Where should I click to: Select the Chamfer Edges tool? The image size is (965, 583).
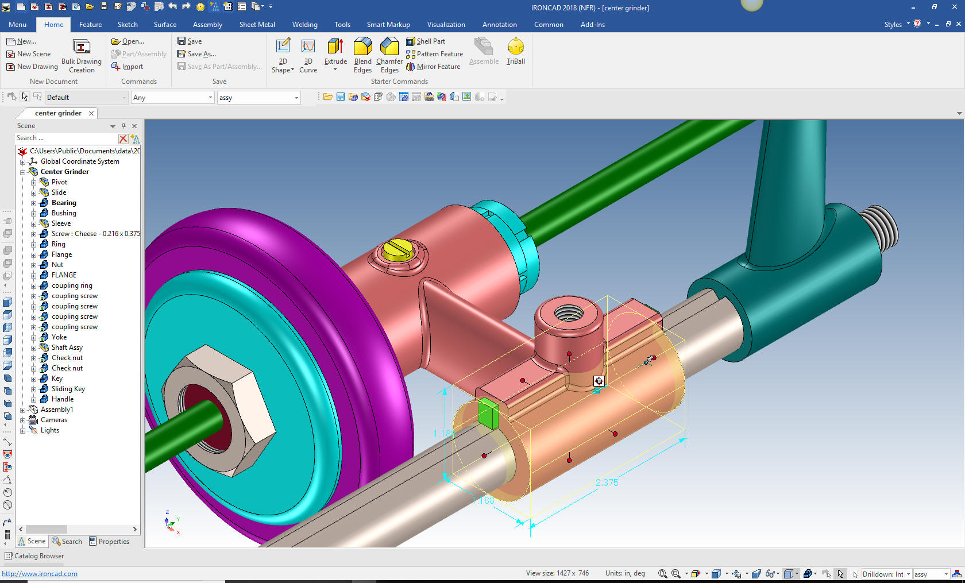(389, 47)
